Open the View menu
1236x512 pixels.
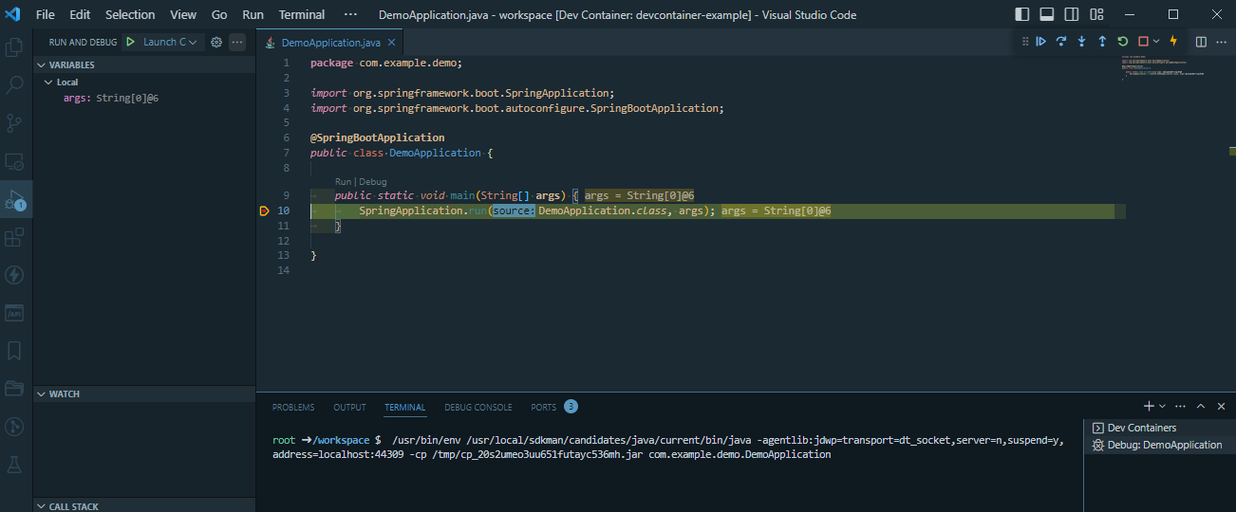point(183,14)
